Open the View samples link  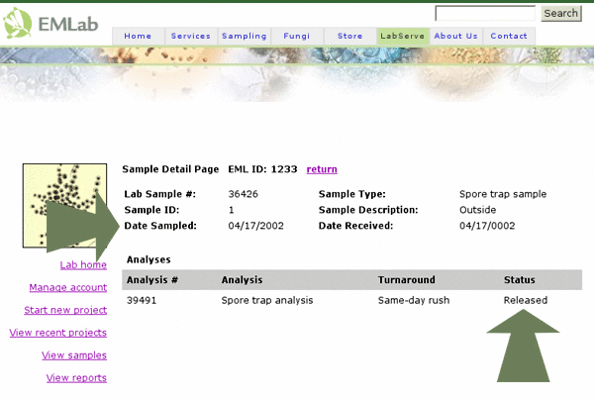(x=74, y=355)
